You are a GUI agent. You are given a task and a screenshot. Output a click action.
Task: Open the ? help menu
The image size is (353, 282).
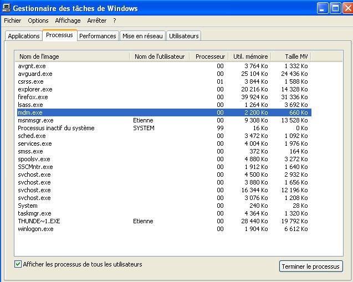pos(115,20)
